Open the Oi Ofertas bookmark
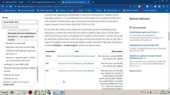 pyautogui.click(x=61, y=11)
